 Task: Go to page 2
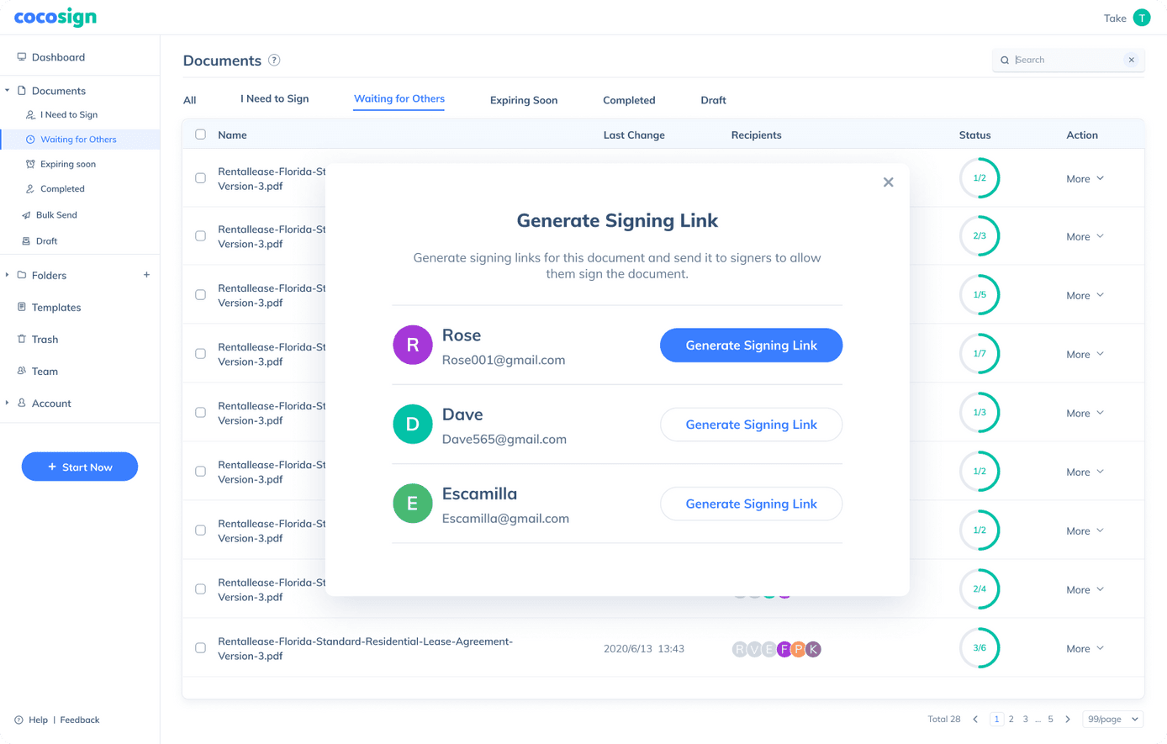1011,720
